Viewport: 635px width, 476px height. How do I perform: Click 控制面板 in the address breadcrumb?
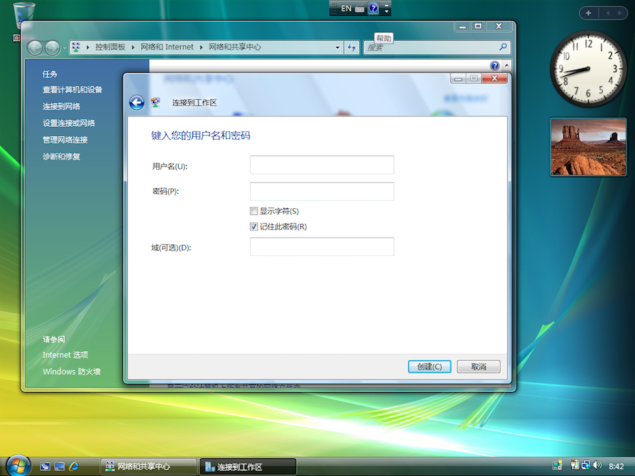[110, 47]
